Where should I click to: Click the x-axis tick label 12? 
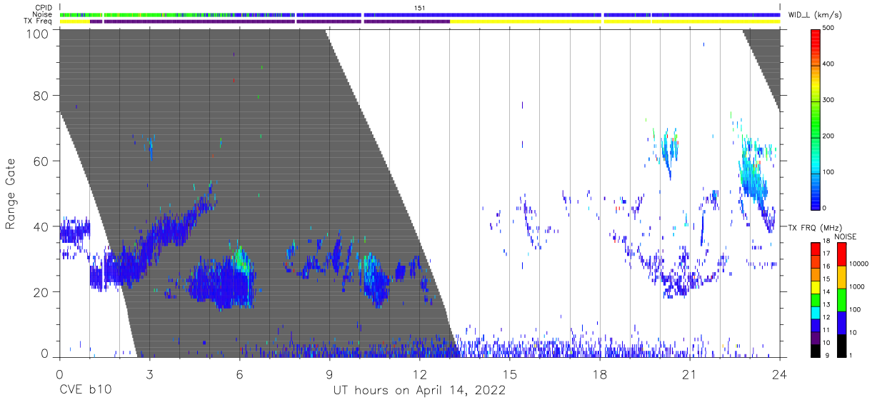[419, 374]
